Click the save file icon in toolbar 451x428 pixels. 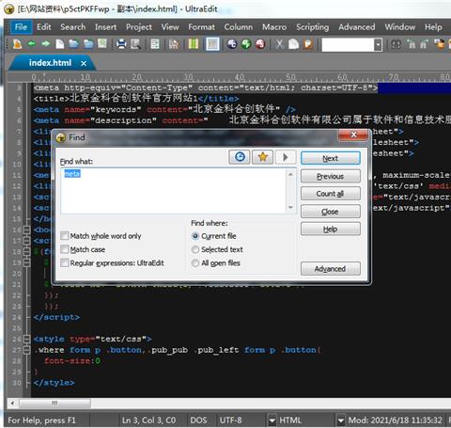coord(102,44)
